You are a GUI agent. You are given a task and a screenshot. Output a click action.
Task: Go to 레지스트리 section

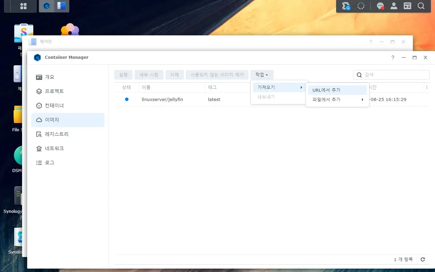coord(68,134)
